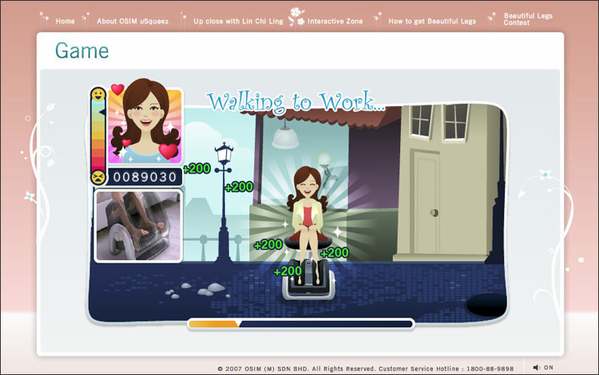Click the Home navigation item

65,22
